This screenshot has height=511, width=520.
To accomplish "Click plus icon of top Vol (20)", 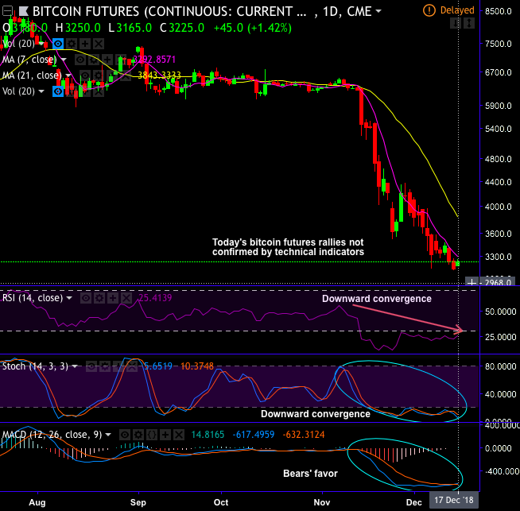I will click(85, 44).
